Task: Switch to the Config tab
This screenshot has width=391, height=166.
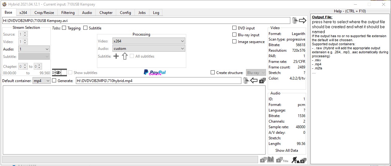Action: (125, 13)
